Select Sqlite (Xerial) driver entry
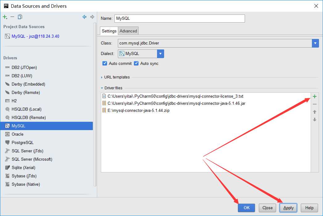This screenshot has width=323, height=216. tap(47, 167)
